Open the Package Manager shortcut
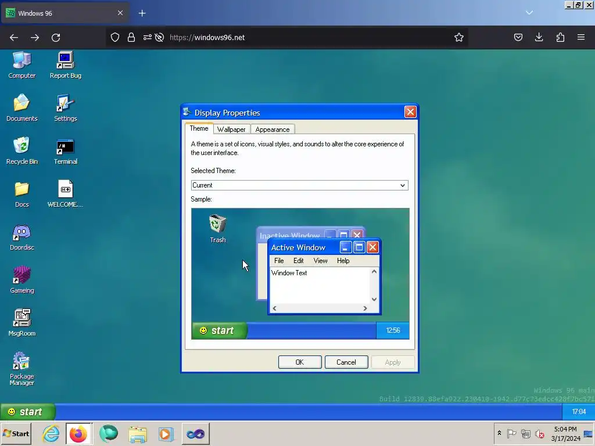This screenshot has height=446, width=595. coord(21,369)
